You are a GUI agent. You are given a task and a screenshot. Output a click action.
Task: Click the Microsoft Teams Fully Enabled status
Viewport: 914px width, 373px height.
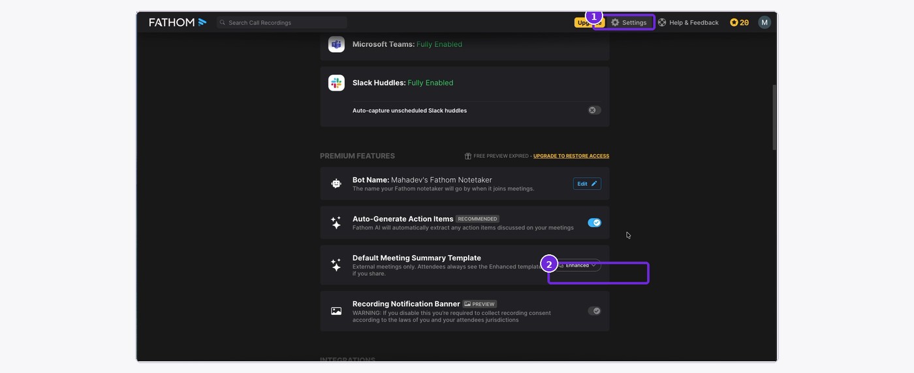[x=439, y=44]
